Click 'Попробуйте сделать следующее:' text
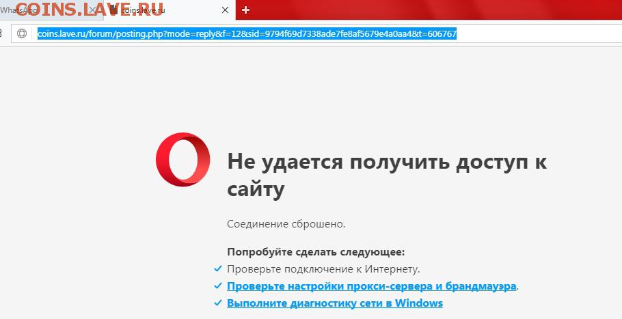 (316, 252)
